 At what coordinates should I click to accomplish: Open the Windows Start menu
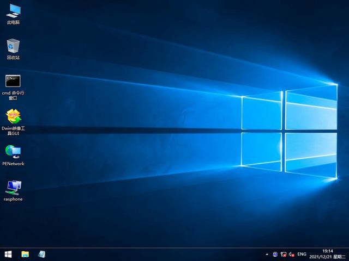pos(8,254)
